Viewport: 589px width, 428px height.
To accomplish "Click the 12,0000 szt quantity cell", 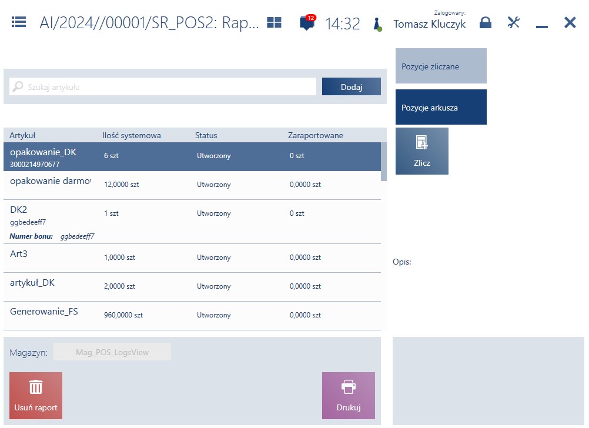I will (121, 185).
